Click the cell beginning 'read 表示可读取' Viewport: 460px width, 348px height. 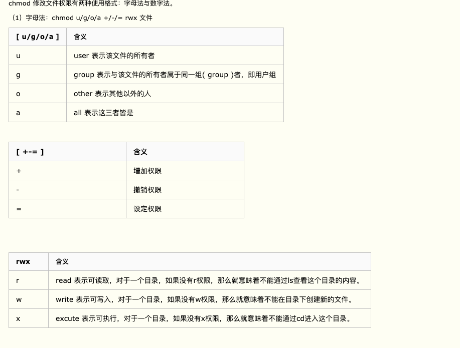pyautogui.click(x=210, y=280)
